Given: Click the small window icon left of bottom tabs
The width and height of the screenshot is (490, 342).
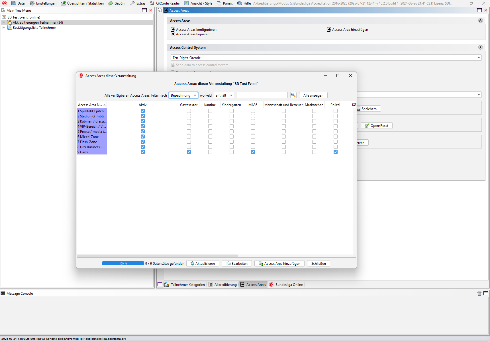Looking at the screenshot, I should [160, 284].
